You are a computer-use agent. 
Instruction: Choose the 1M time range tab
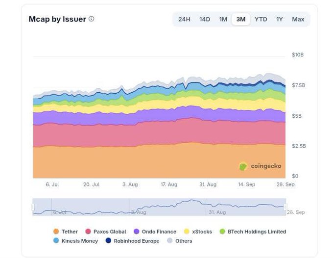pyautogui.click(x=223, y=19)
